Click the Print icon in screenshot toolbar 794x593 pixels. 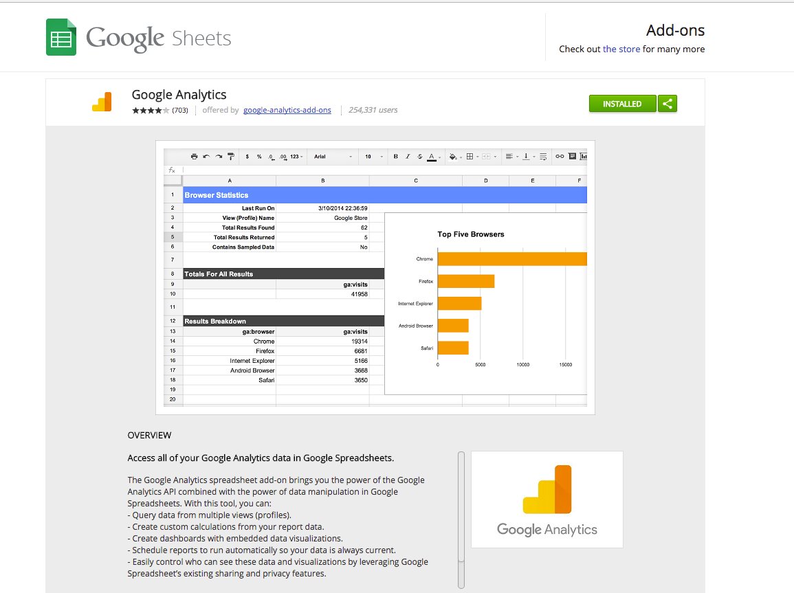click(x=194, y=157)
